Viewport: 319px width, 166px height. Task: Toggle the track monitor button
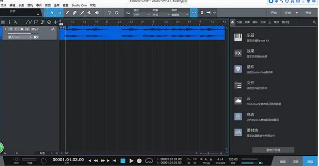(x=27, y=29)
